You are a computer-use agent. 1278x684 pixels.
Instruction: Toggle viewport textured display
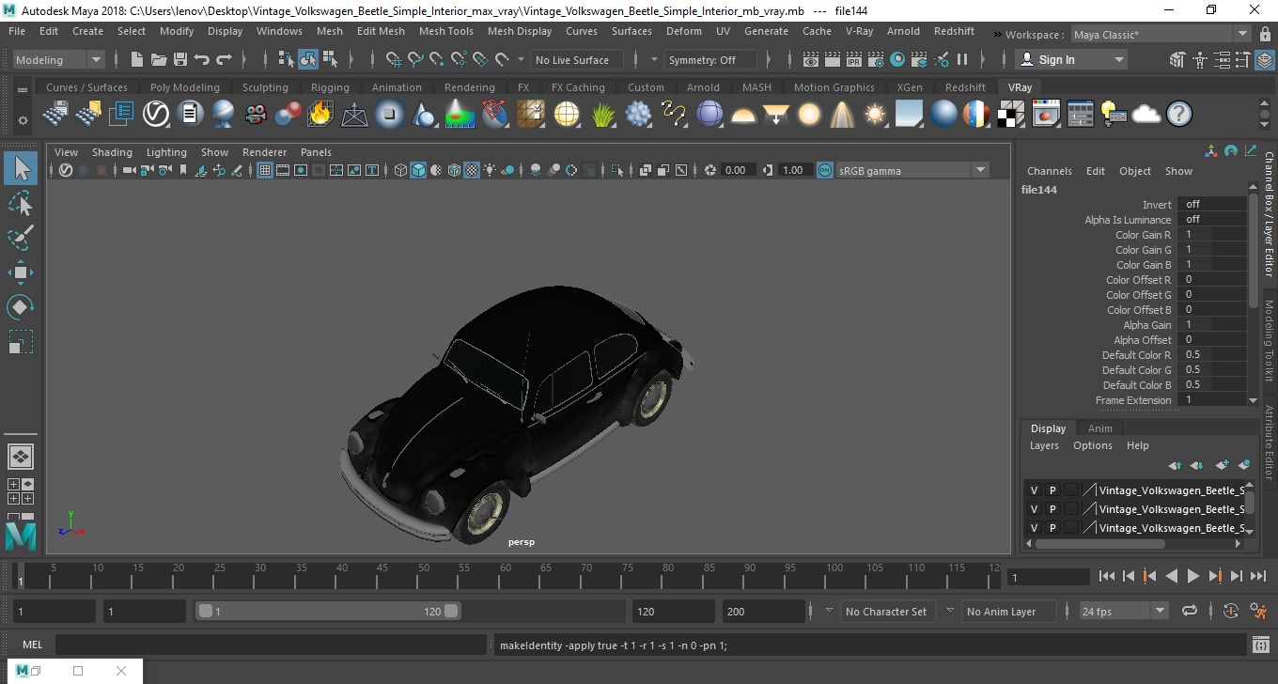[472, 170]
